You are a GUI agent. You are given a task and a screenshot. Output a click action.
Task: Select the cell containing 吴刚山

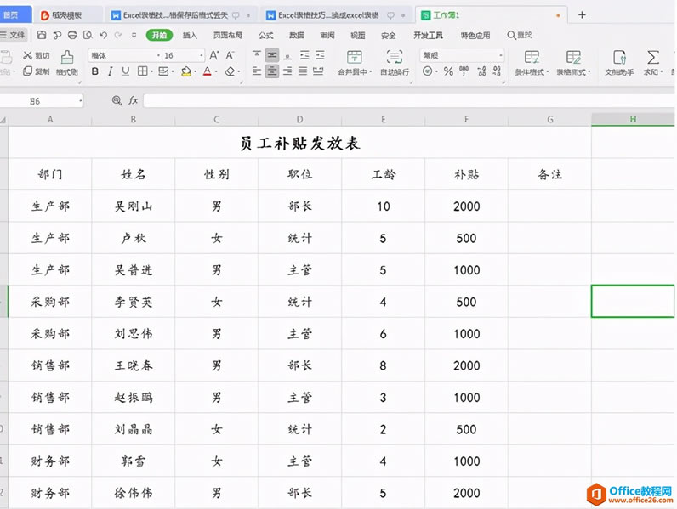click(133, 206)
